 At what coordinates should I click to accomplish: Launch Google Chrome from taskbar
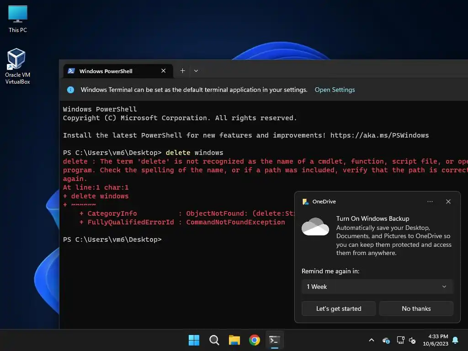tap(254, 340)
